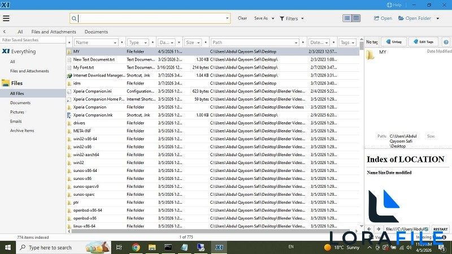The height and width of the screenshot is (254, 452).
Task: Select the All tab
Action: 20,32
